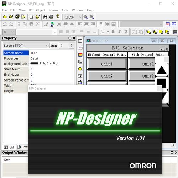178x178 pixels.
Task: Click the OFF state view button
Action: [x=168, y=25]
